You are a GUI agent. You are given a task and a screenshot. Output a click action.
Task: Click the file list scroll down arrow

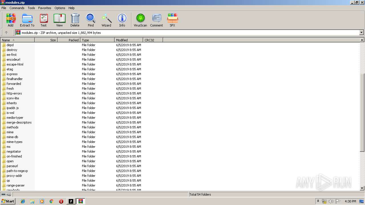click(362, 188)
